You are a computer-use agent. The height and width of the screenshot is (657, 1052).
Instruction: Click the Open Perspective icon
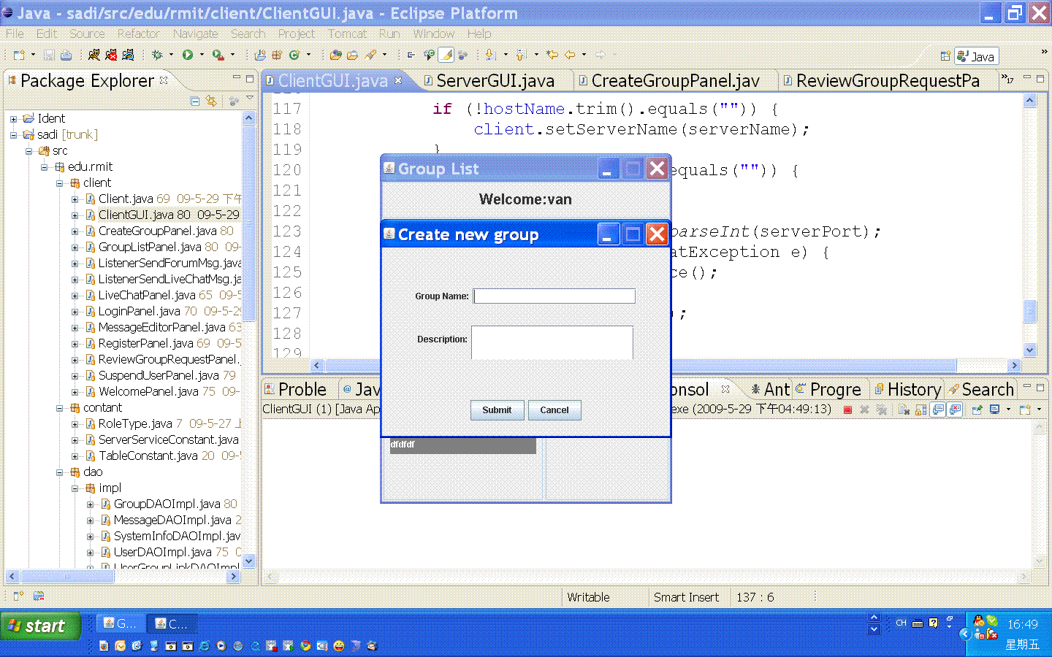pos(945,56)
